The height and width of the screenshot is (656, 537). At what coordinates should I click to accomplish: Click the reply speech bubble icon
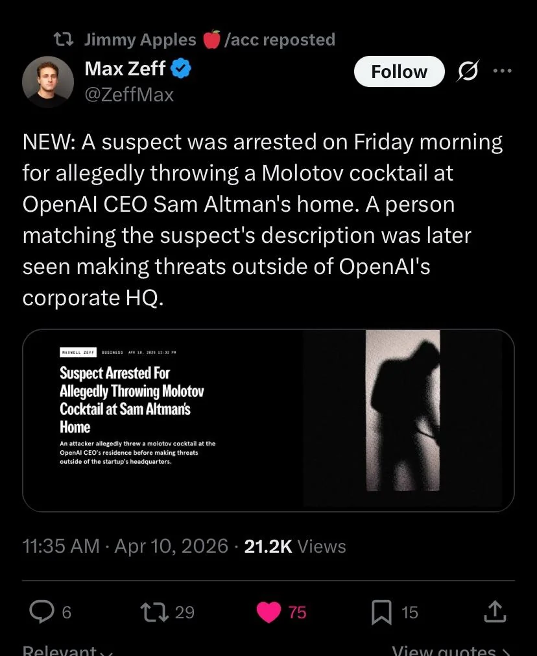[43, 611]
